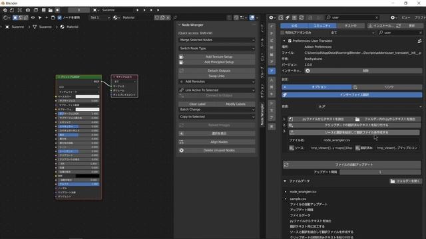Click the folder icon in top bar
The height and width of the screenshot is (239, 426).
click(51, 10)
